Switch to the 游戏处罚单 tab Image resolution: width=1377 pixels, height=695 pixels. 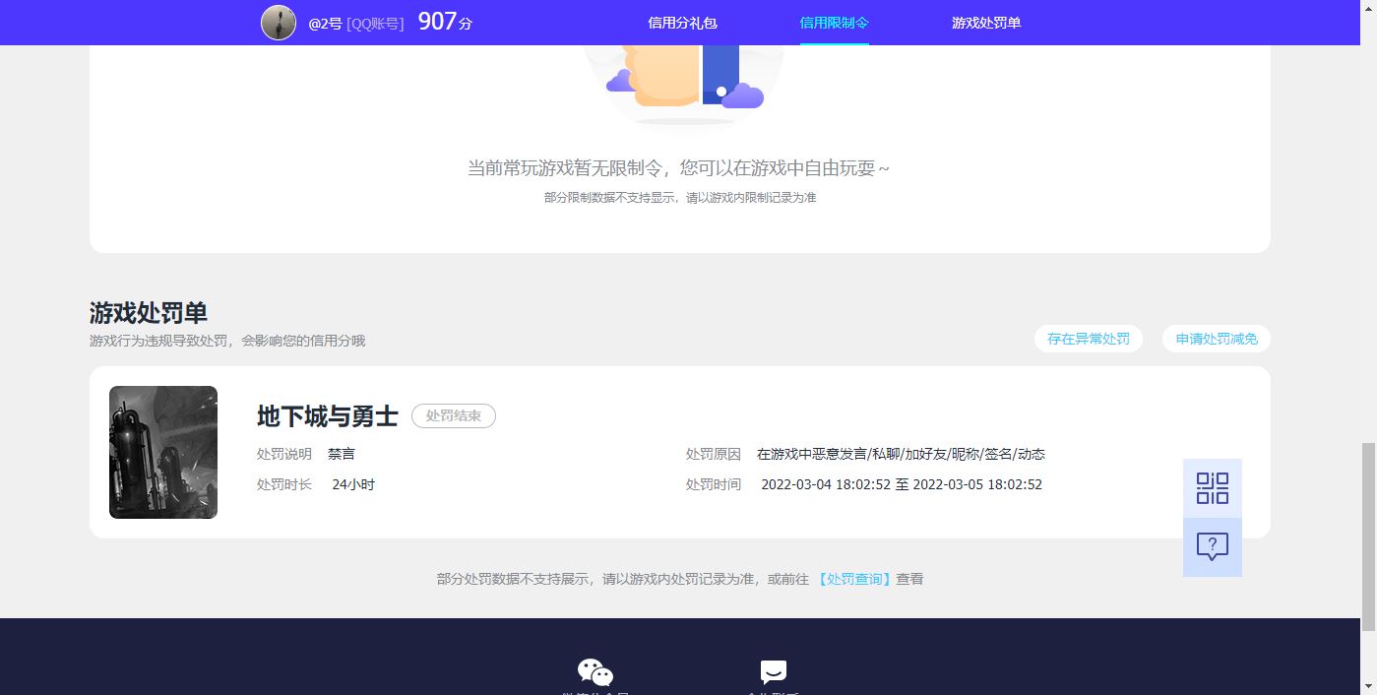(x=987, y=22)
